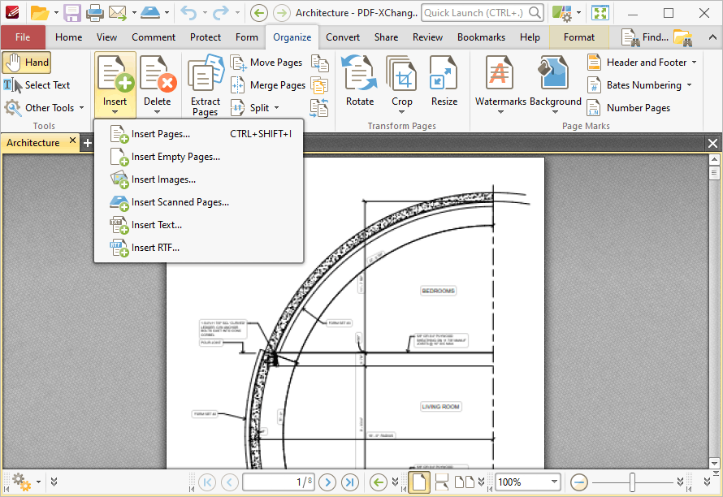Switch to the Convert ribbon tab
This screenshot has width=723, height=497.
(x=343, y=37)
